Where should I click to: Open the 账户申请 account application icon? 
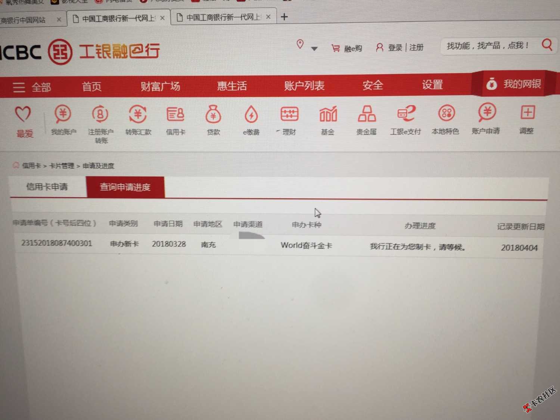click(x=487, y=112)
